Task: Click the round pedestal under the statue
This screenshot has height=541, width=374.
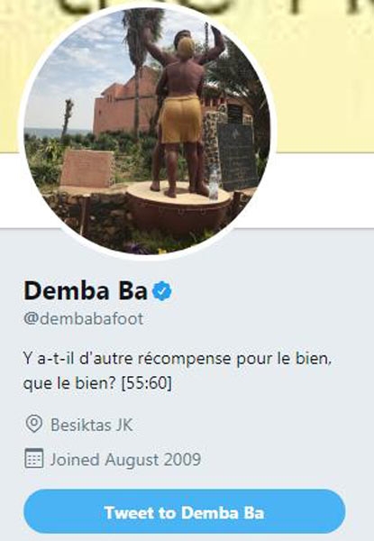Action: coord(178,207)
